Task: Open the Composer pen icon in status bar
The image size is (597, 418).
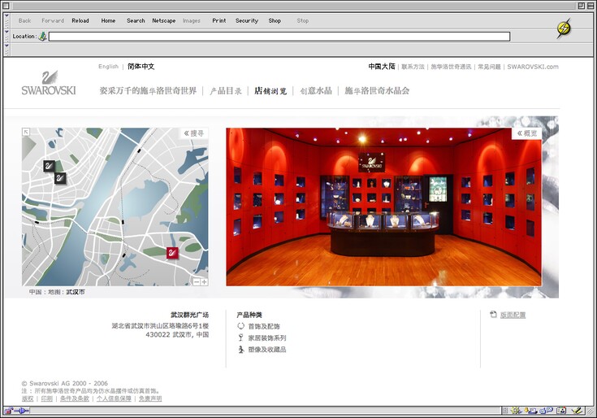Action: click(578, 411)
